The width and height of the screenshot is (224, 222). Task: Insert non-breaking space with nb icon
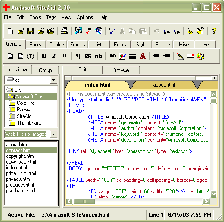(99, 56)
